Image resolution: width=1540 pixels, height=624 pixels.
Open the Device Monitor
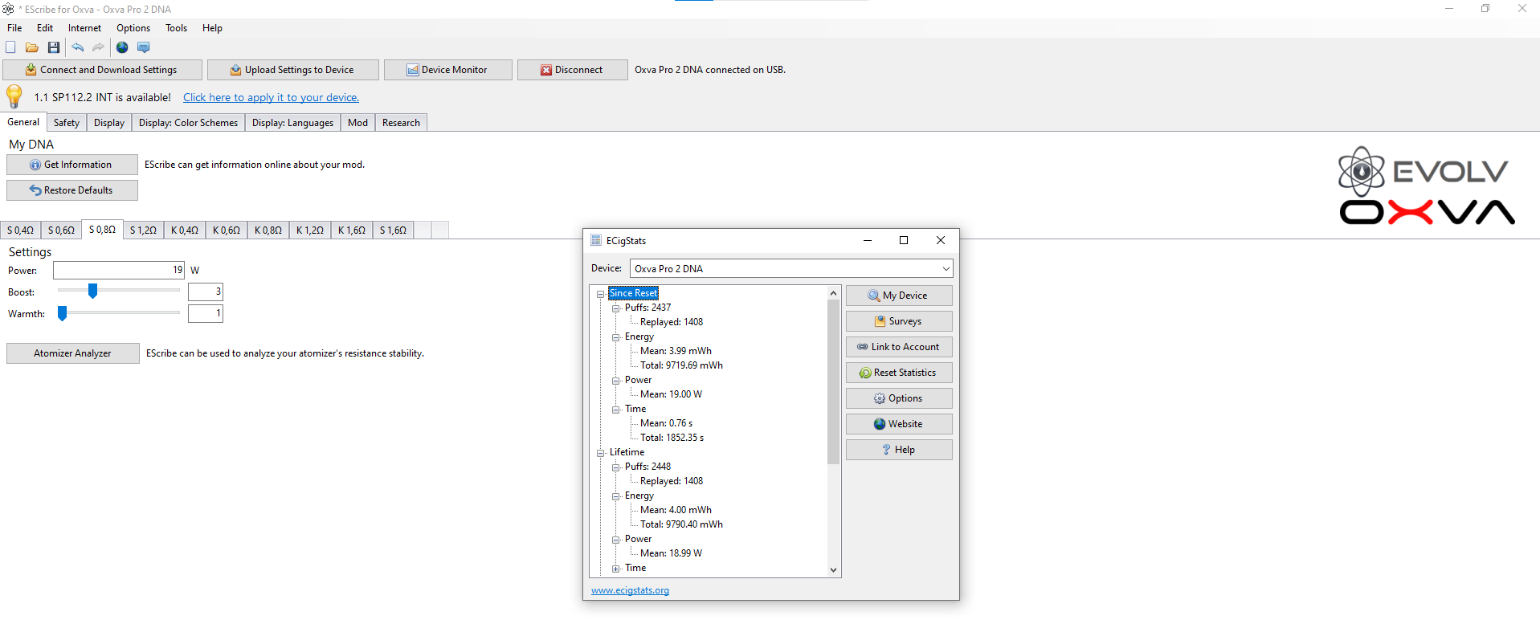(447, 70)
